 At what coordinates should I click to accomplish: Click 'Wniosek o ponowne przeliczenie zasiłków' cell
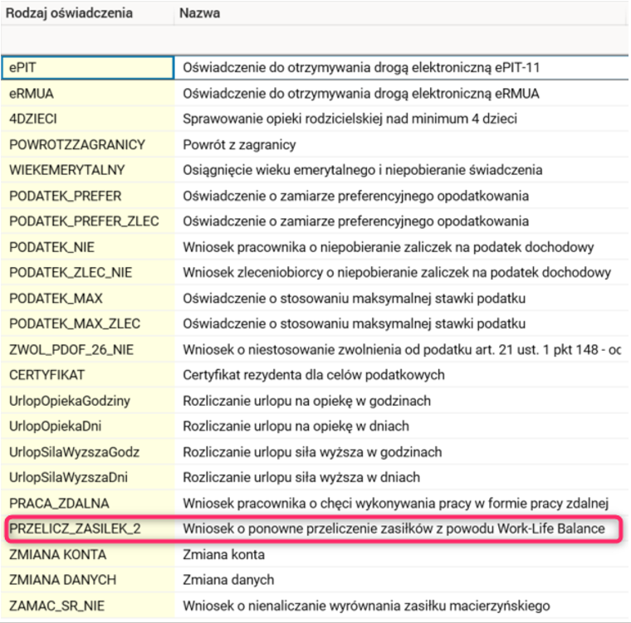click(402, 528)
